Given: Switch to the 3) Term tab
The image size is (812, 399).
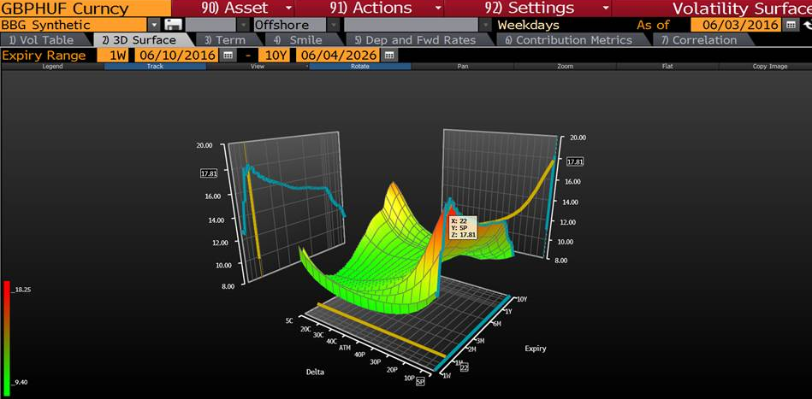Looking at the screenshot, I should 225,40.
